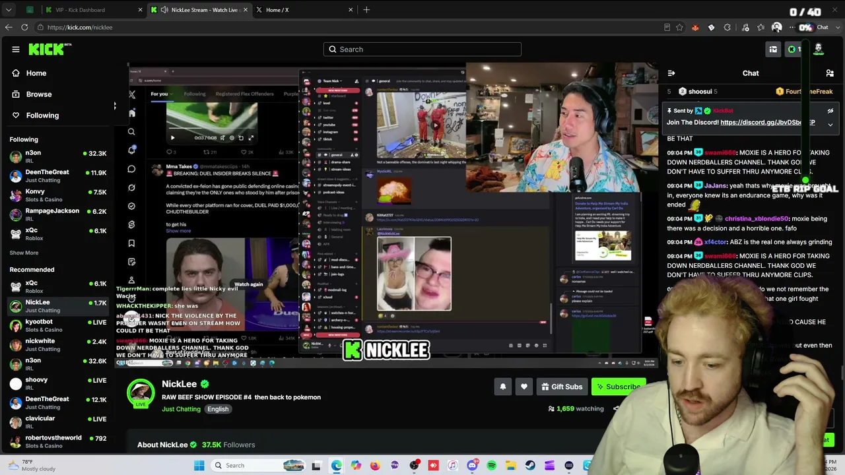The width and height of the screenshot is (845, 475).
Task: Open shoovy's IRL channel
Action: tap(58, 383)
